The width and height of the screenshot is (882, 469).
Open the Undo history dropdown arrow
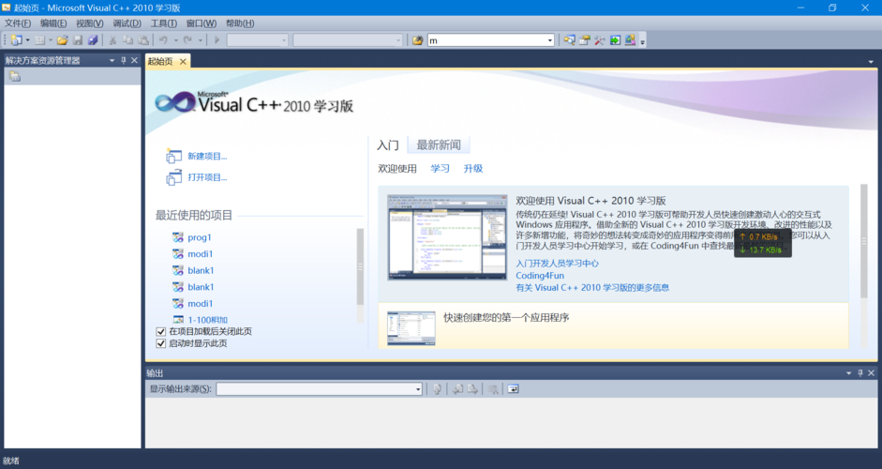point(175,40)
